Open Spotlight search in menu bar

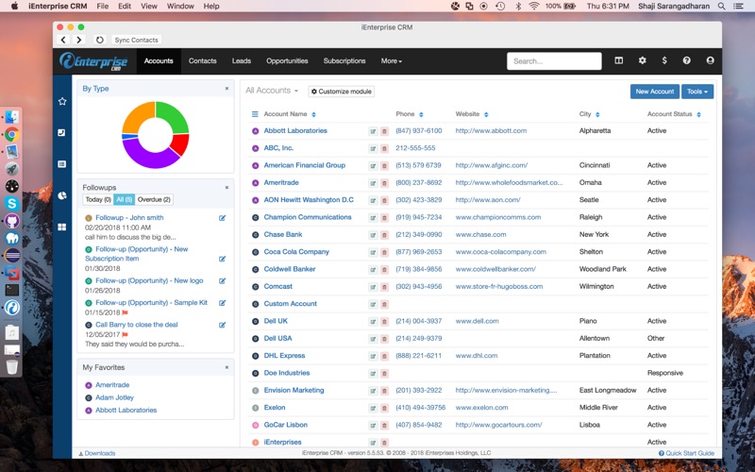[x=721, y=7]
